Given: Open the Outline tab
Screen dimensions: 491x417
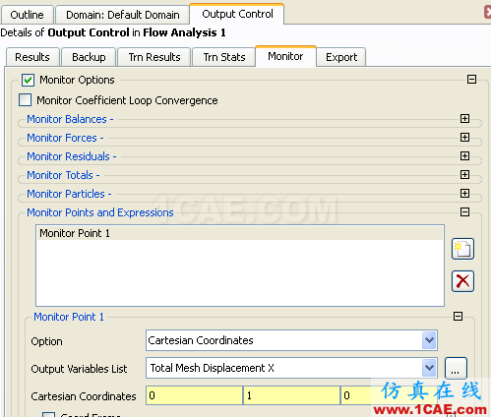Looking at the screenshot, I should point(28,15).
